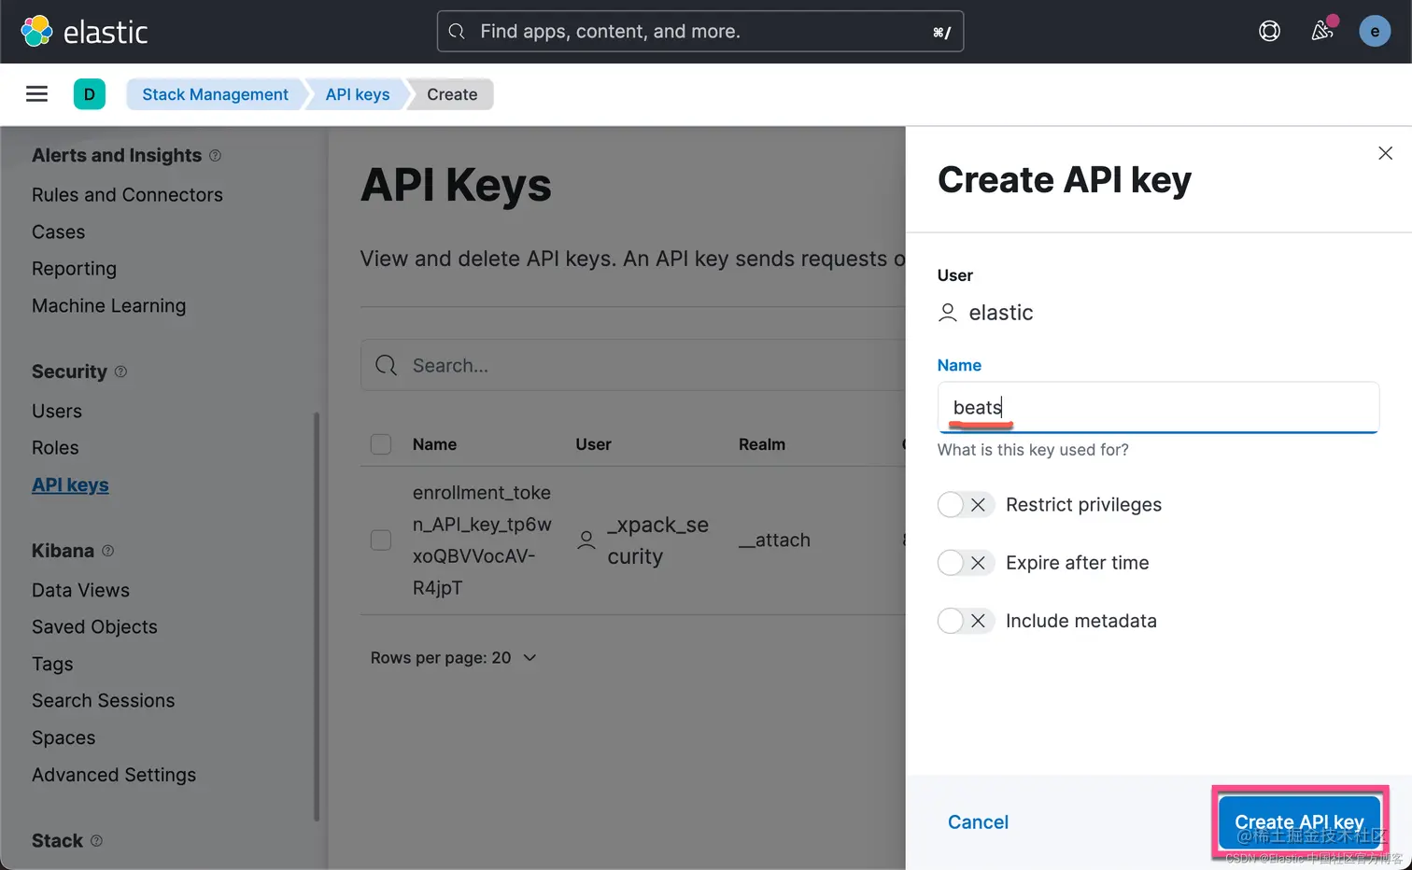Click the search magnifier icon in API keys table
1412x870 pixels.
pos(386,365)
